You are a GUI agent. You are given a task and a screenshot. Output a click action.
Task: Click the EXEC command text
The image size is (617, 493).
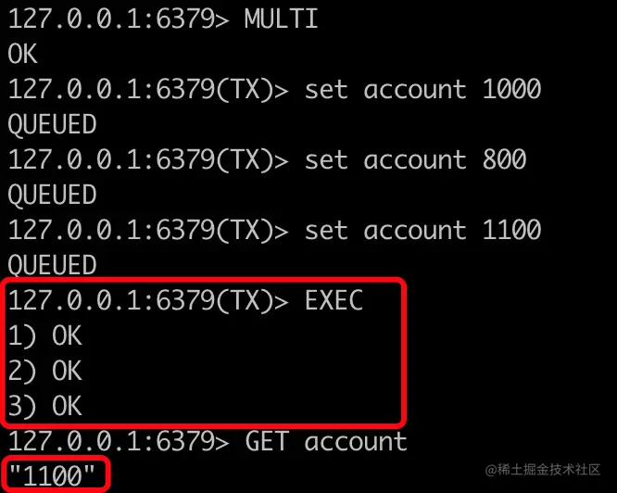[x=334, y=300]
